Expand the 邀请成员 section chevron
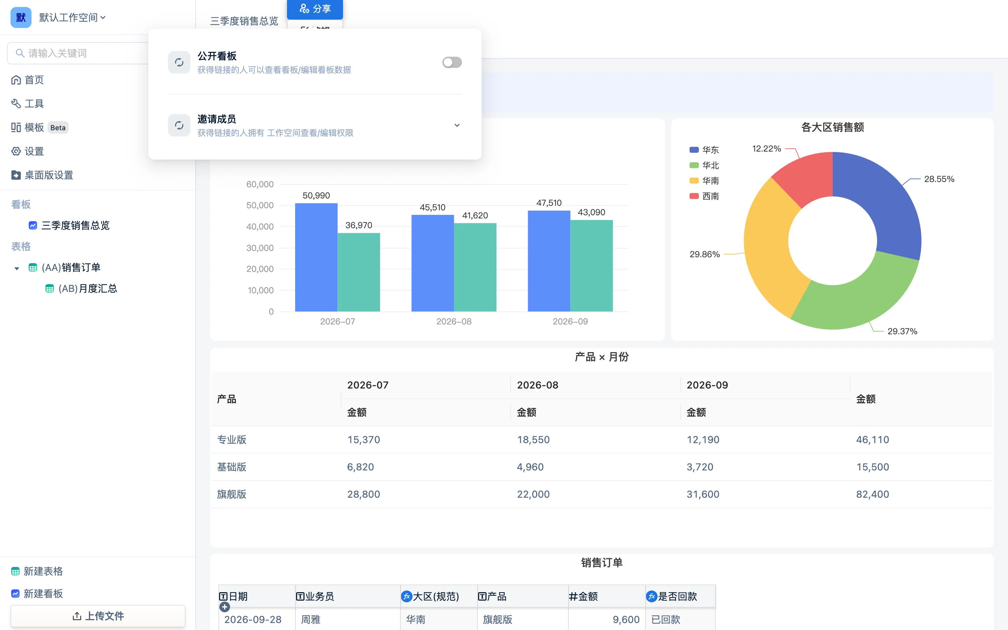The image size is (1008, 630). [457, 125]
